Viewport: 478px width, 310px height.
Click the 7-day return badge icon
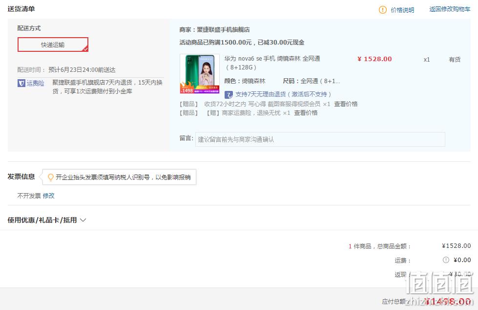click(229, 95)
